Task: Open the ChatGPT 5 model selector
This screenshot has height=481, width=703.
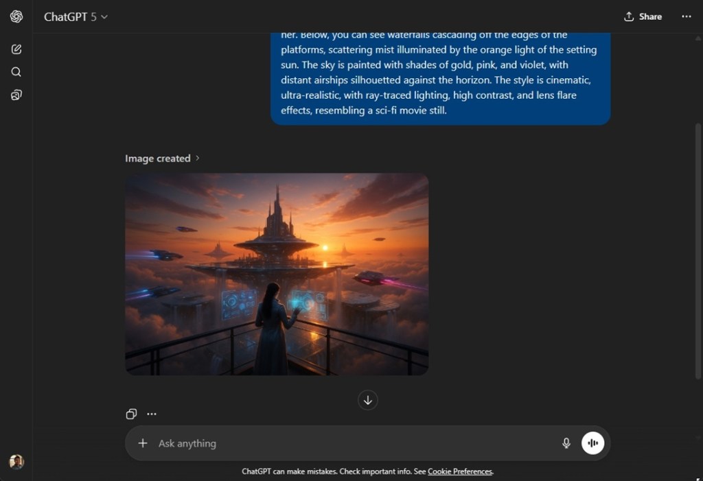Action: pos(76,16)
